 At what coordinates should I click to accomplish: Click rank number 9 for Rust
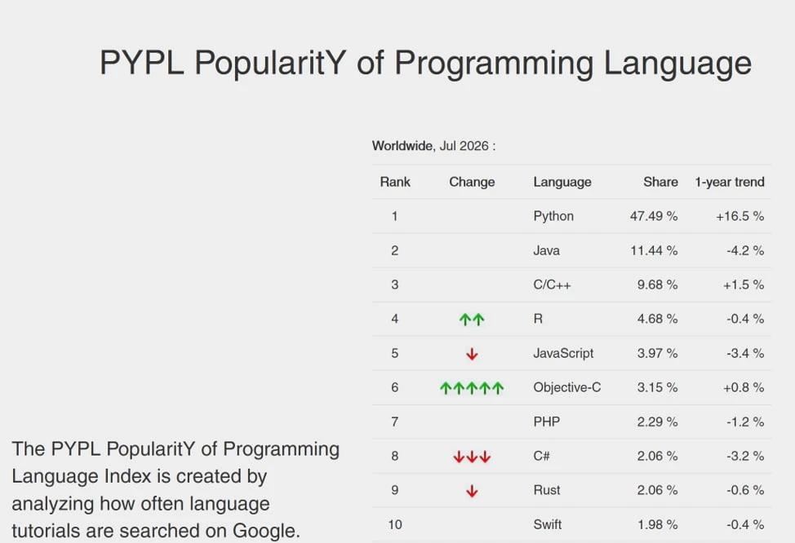(x=394, y=490)
